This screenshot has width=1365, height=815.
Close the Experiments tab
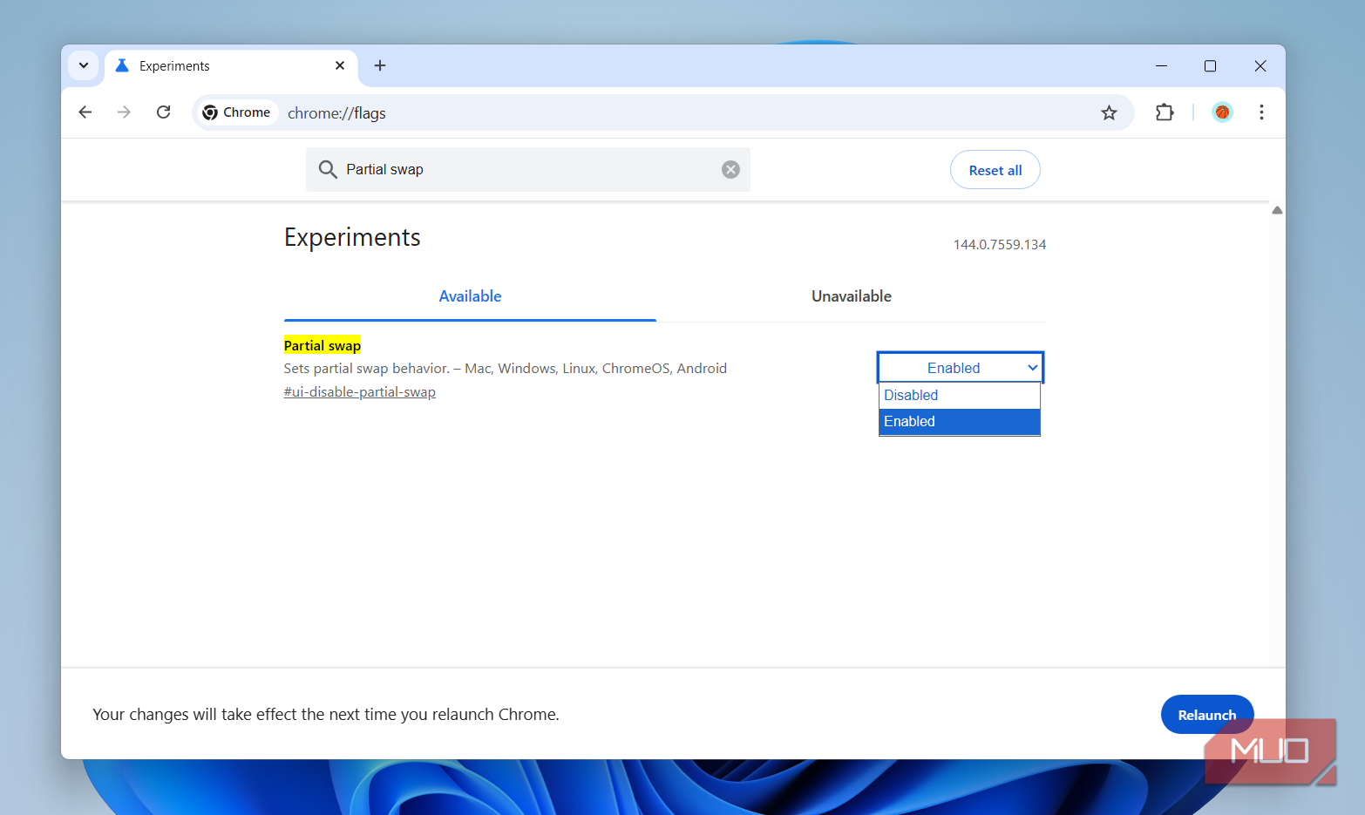click(340, 65)
